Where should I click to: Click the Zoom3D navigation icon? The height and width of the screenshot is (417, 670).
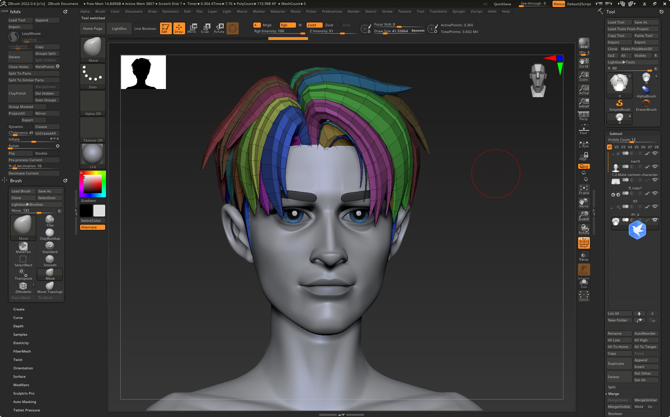tap(584, 216)
